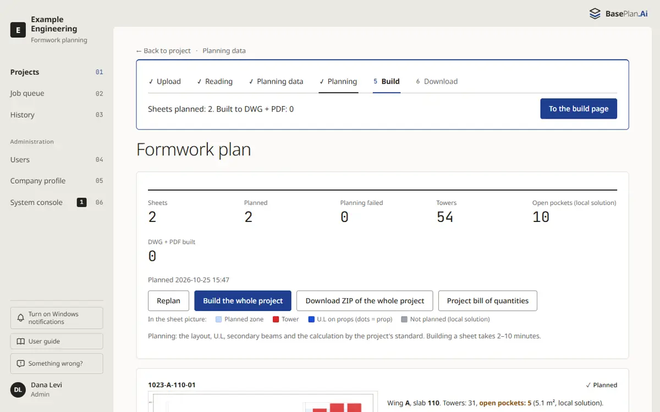Image resolution: width=660 pixels, height=412 pixels.
Task: Click the speech bubble icon beside Something wrong?
Action: pyautogui.click(x=21, y=364)
